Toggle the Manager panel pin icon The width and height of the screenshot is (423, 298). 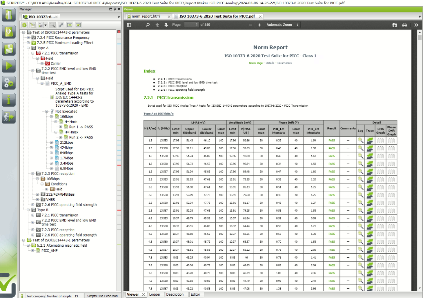coord(115,9)
